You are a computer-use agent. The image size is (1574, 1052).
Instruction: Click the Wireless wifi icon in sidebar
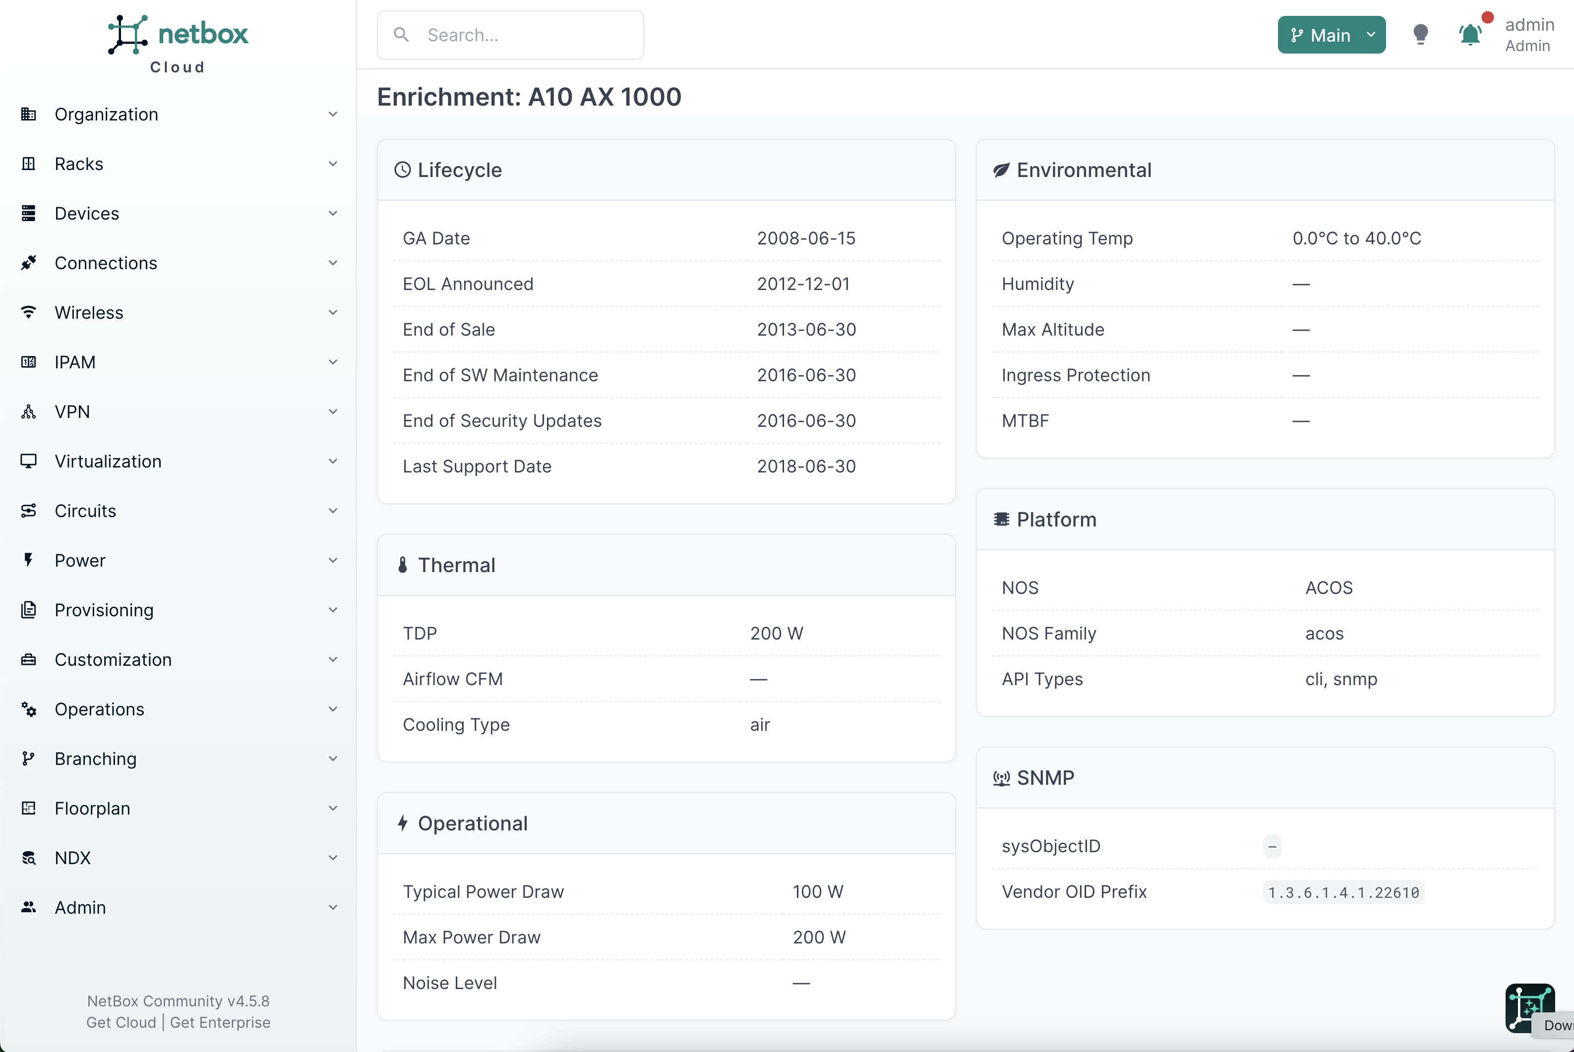28,313
